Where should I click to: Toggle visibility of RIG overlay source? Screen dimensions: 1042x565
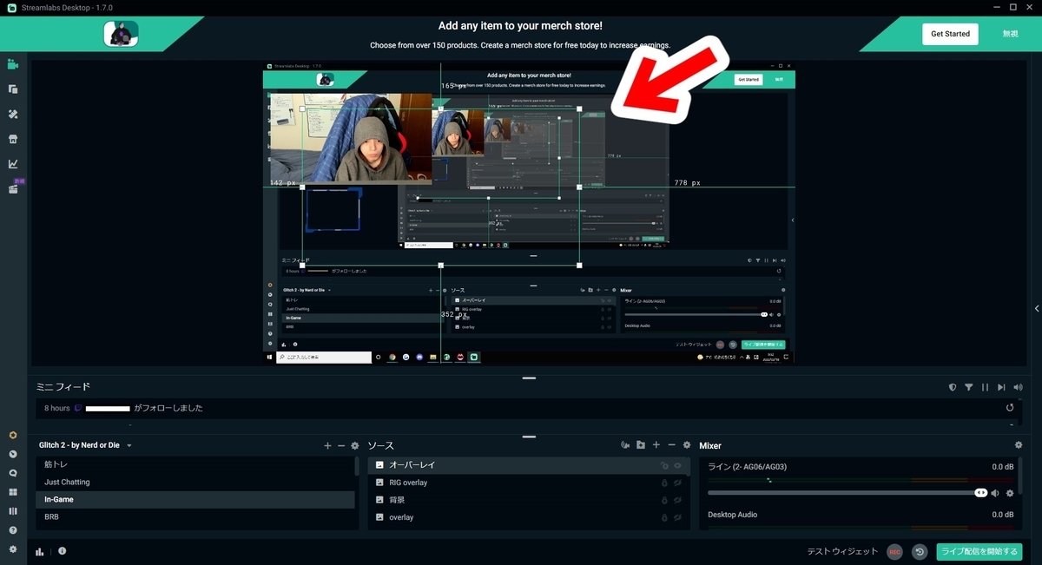pos(677,483)
